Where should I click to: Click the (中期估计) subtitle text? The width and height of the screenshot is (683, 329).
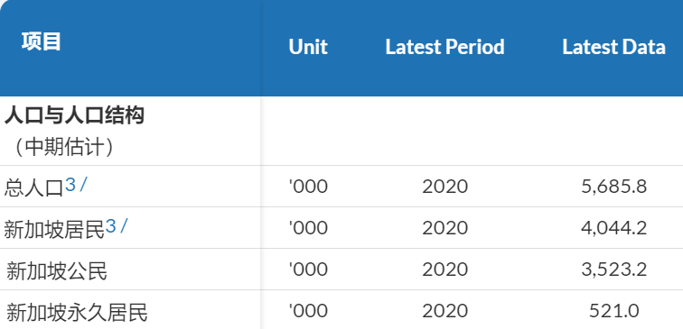[64, 147]
